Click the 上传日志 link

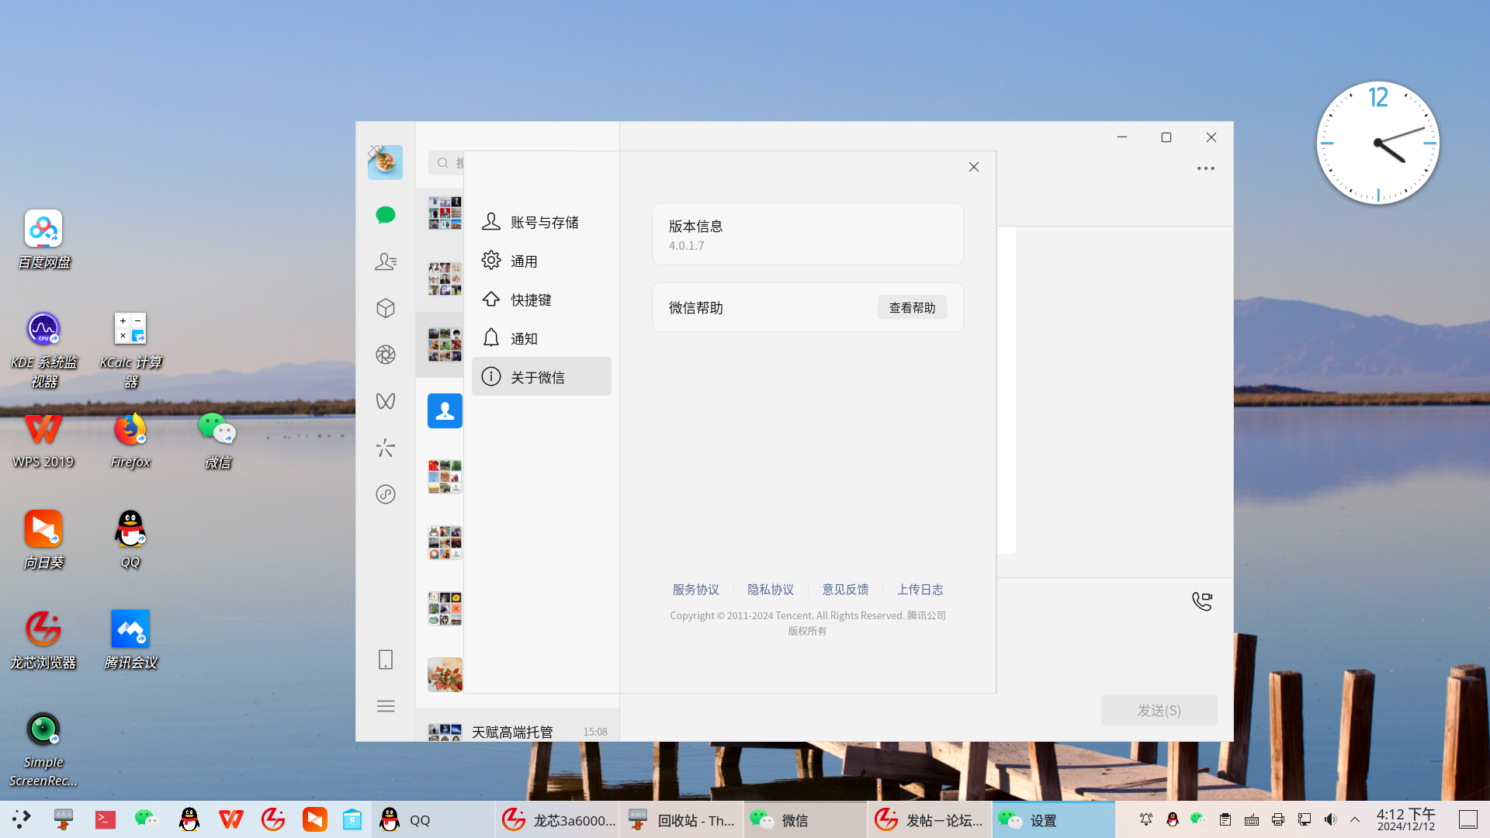pyautogui.click(x=920, y=590)
